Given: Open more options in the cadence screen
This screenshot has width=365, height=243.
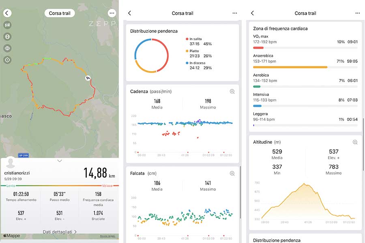Looking at the screenshot, I should tap(234, 13).
